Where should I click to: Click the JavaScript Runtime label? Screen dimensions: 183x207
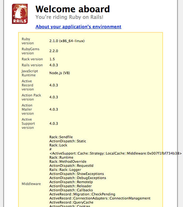[30, 73]
